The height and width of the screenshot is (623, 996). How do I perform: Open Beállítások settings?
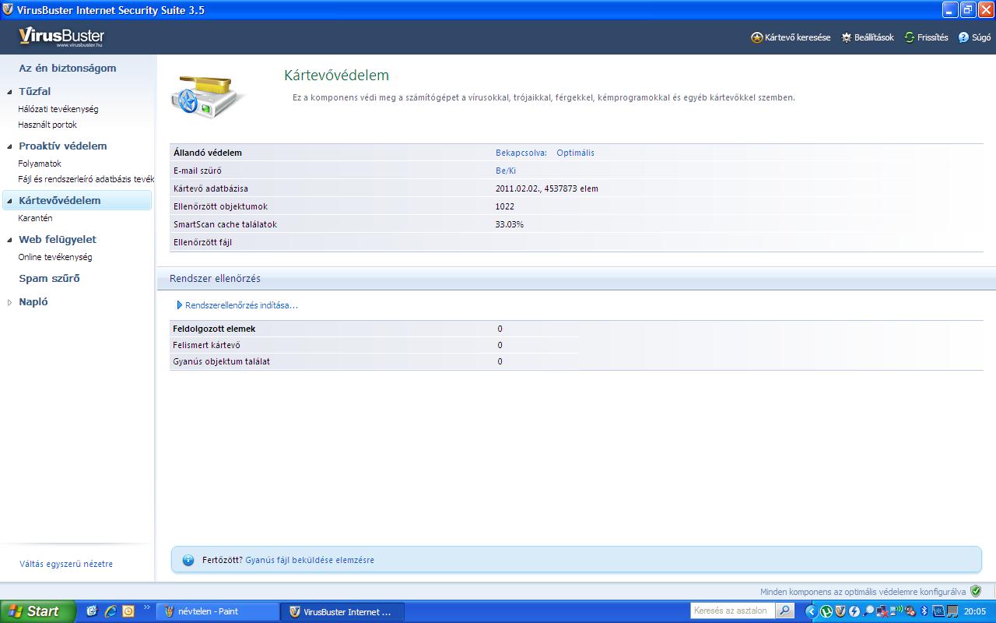click(x=868, y=37)
